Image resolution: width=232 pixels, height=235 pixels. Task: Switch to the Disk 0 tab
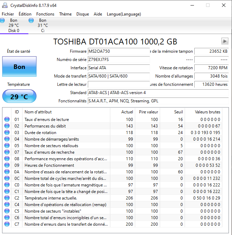click(x=14, y=25)
